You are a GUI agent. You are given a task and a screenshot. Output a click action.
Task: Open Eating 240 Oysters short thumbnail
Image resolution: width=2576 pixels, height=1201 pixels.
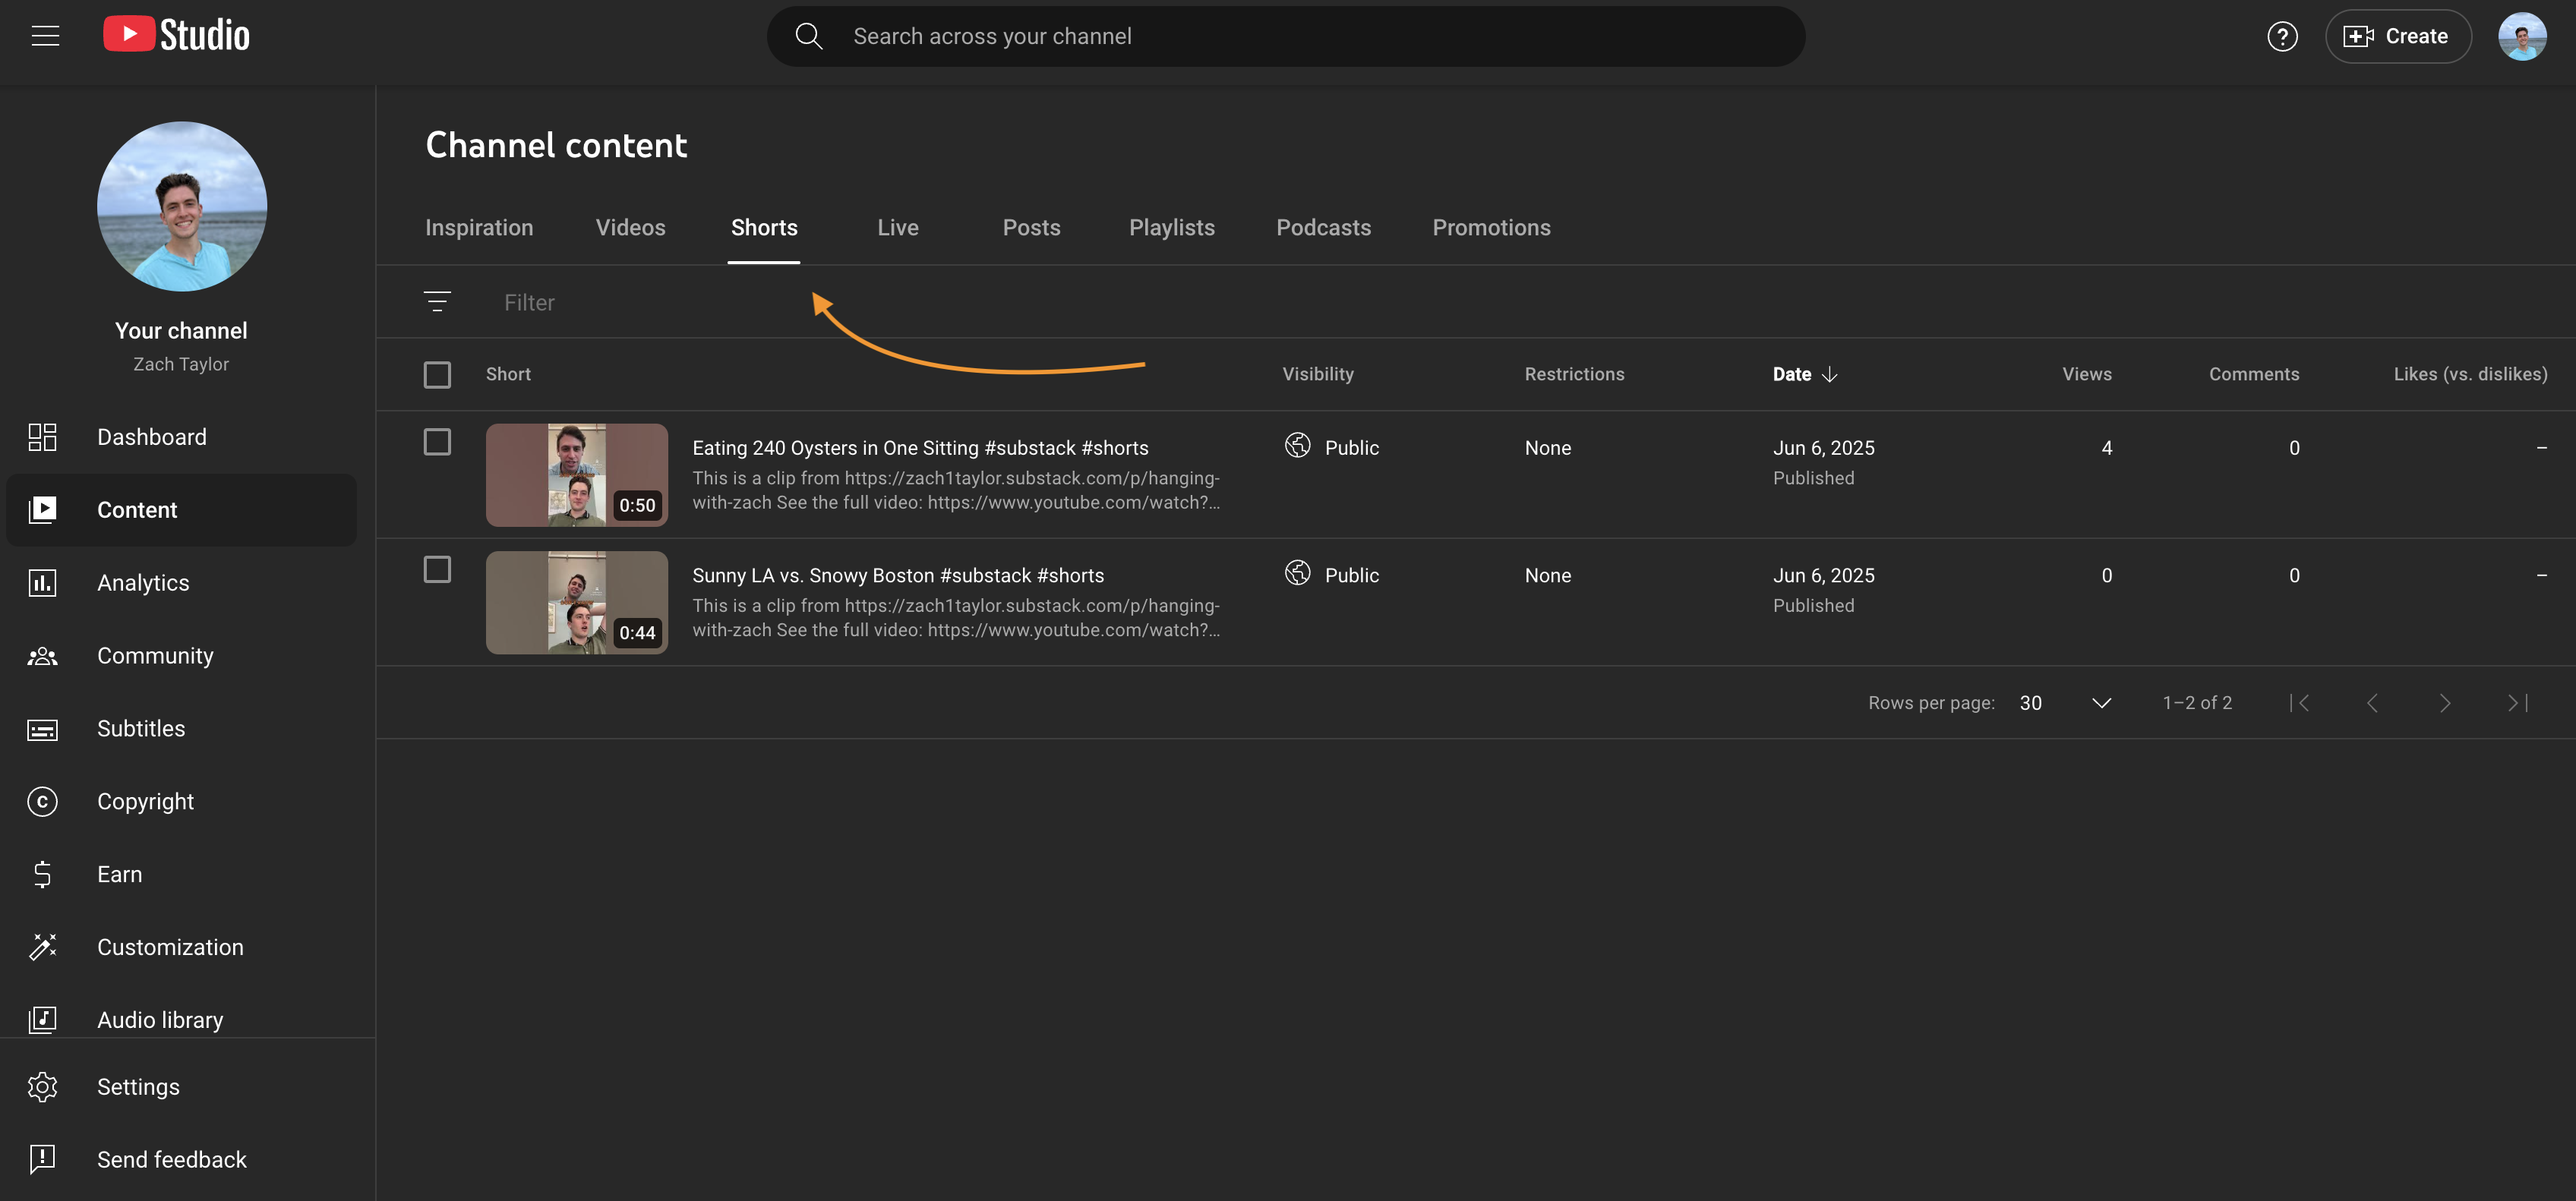pos(577,475)
